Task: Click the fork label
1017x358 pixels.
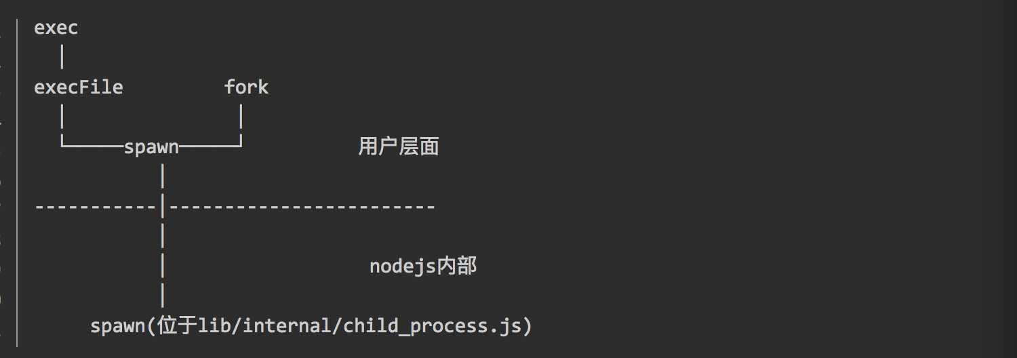Action: (x=247, y=87)
